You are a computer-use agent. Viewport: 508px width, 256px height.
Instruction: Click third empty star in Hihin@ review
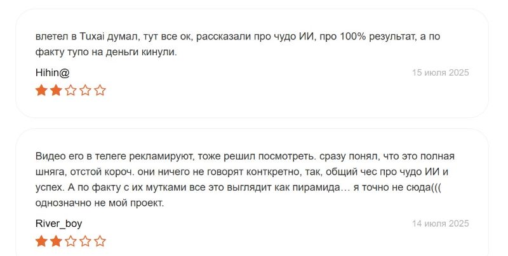(70, 90)
